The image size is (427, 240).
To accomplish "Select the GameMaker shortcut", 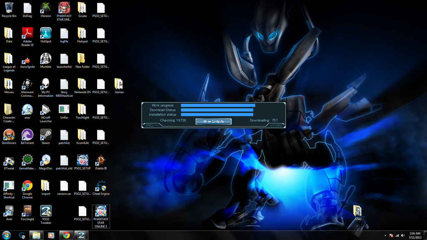I will (x=27, y=162).
